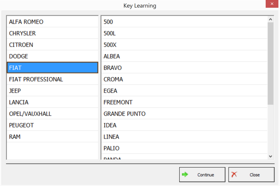Pick DODGE in the make list
Viewport: 280px width, 186px height.
[x=52, y=56]
